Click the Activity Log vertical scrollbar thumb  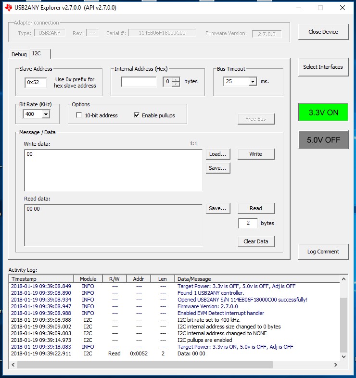tap(343, 325)
